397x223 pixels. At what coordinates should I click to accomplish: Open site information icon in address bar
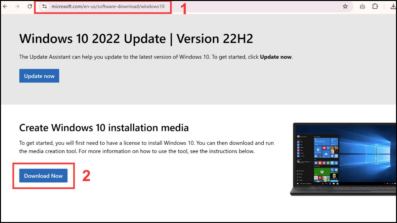[x=45, y=6]
